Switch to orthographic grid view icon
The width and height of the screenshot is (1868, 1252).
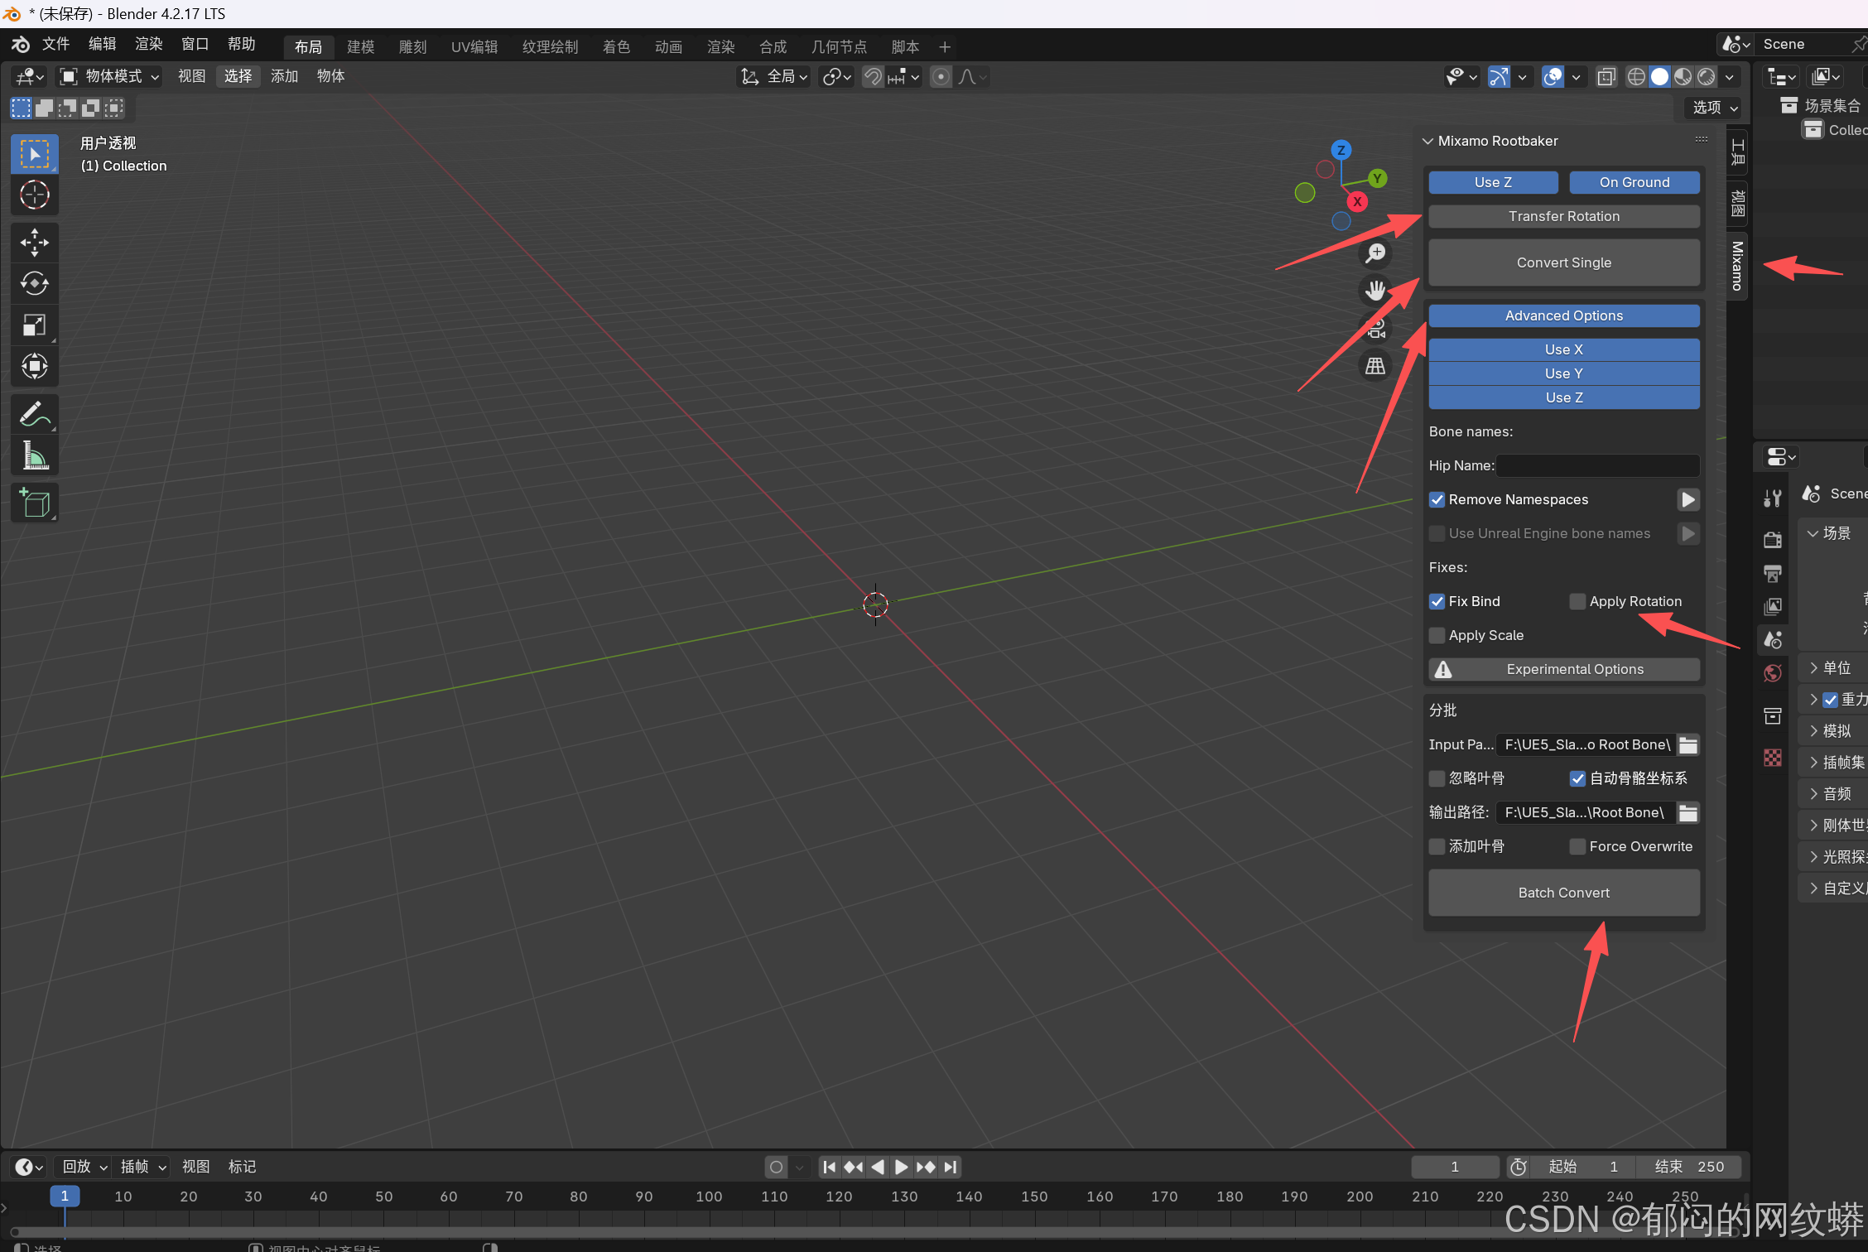coord(1375,366)
